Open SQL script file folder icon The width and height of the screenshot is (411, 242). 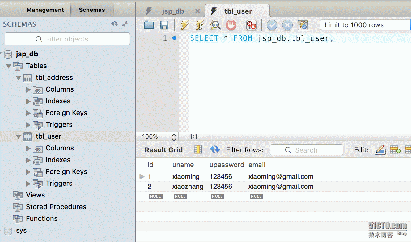pos(149,25)
